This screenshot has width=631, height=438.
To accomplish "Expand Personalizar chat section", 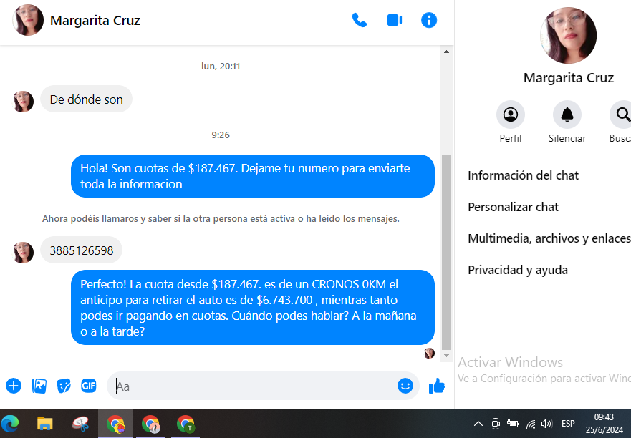I will (513, 207).
